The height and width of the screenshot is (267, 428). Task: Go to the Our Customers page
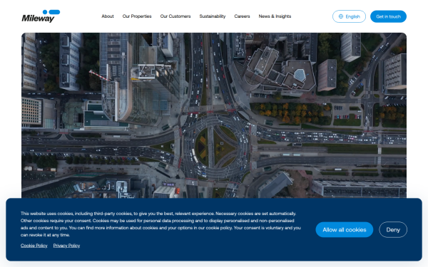tap(175, 16)
